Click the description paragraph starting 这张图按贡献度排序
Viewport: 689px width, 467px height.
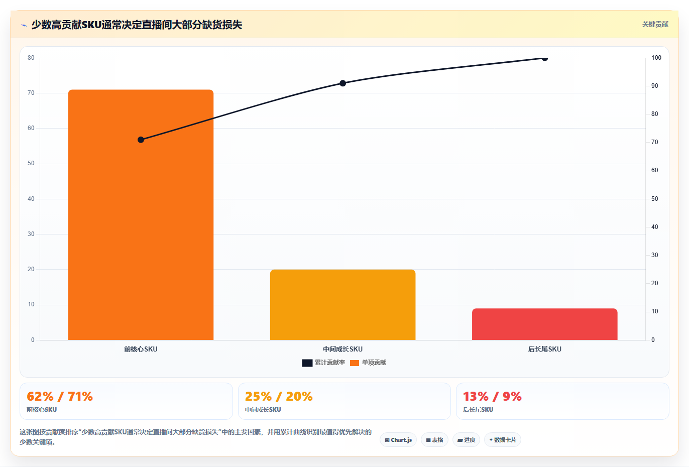[x=196, y=437]
